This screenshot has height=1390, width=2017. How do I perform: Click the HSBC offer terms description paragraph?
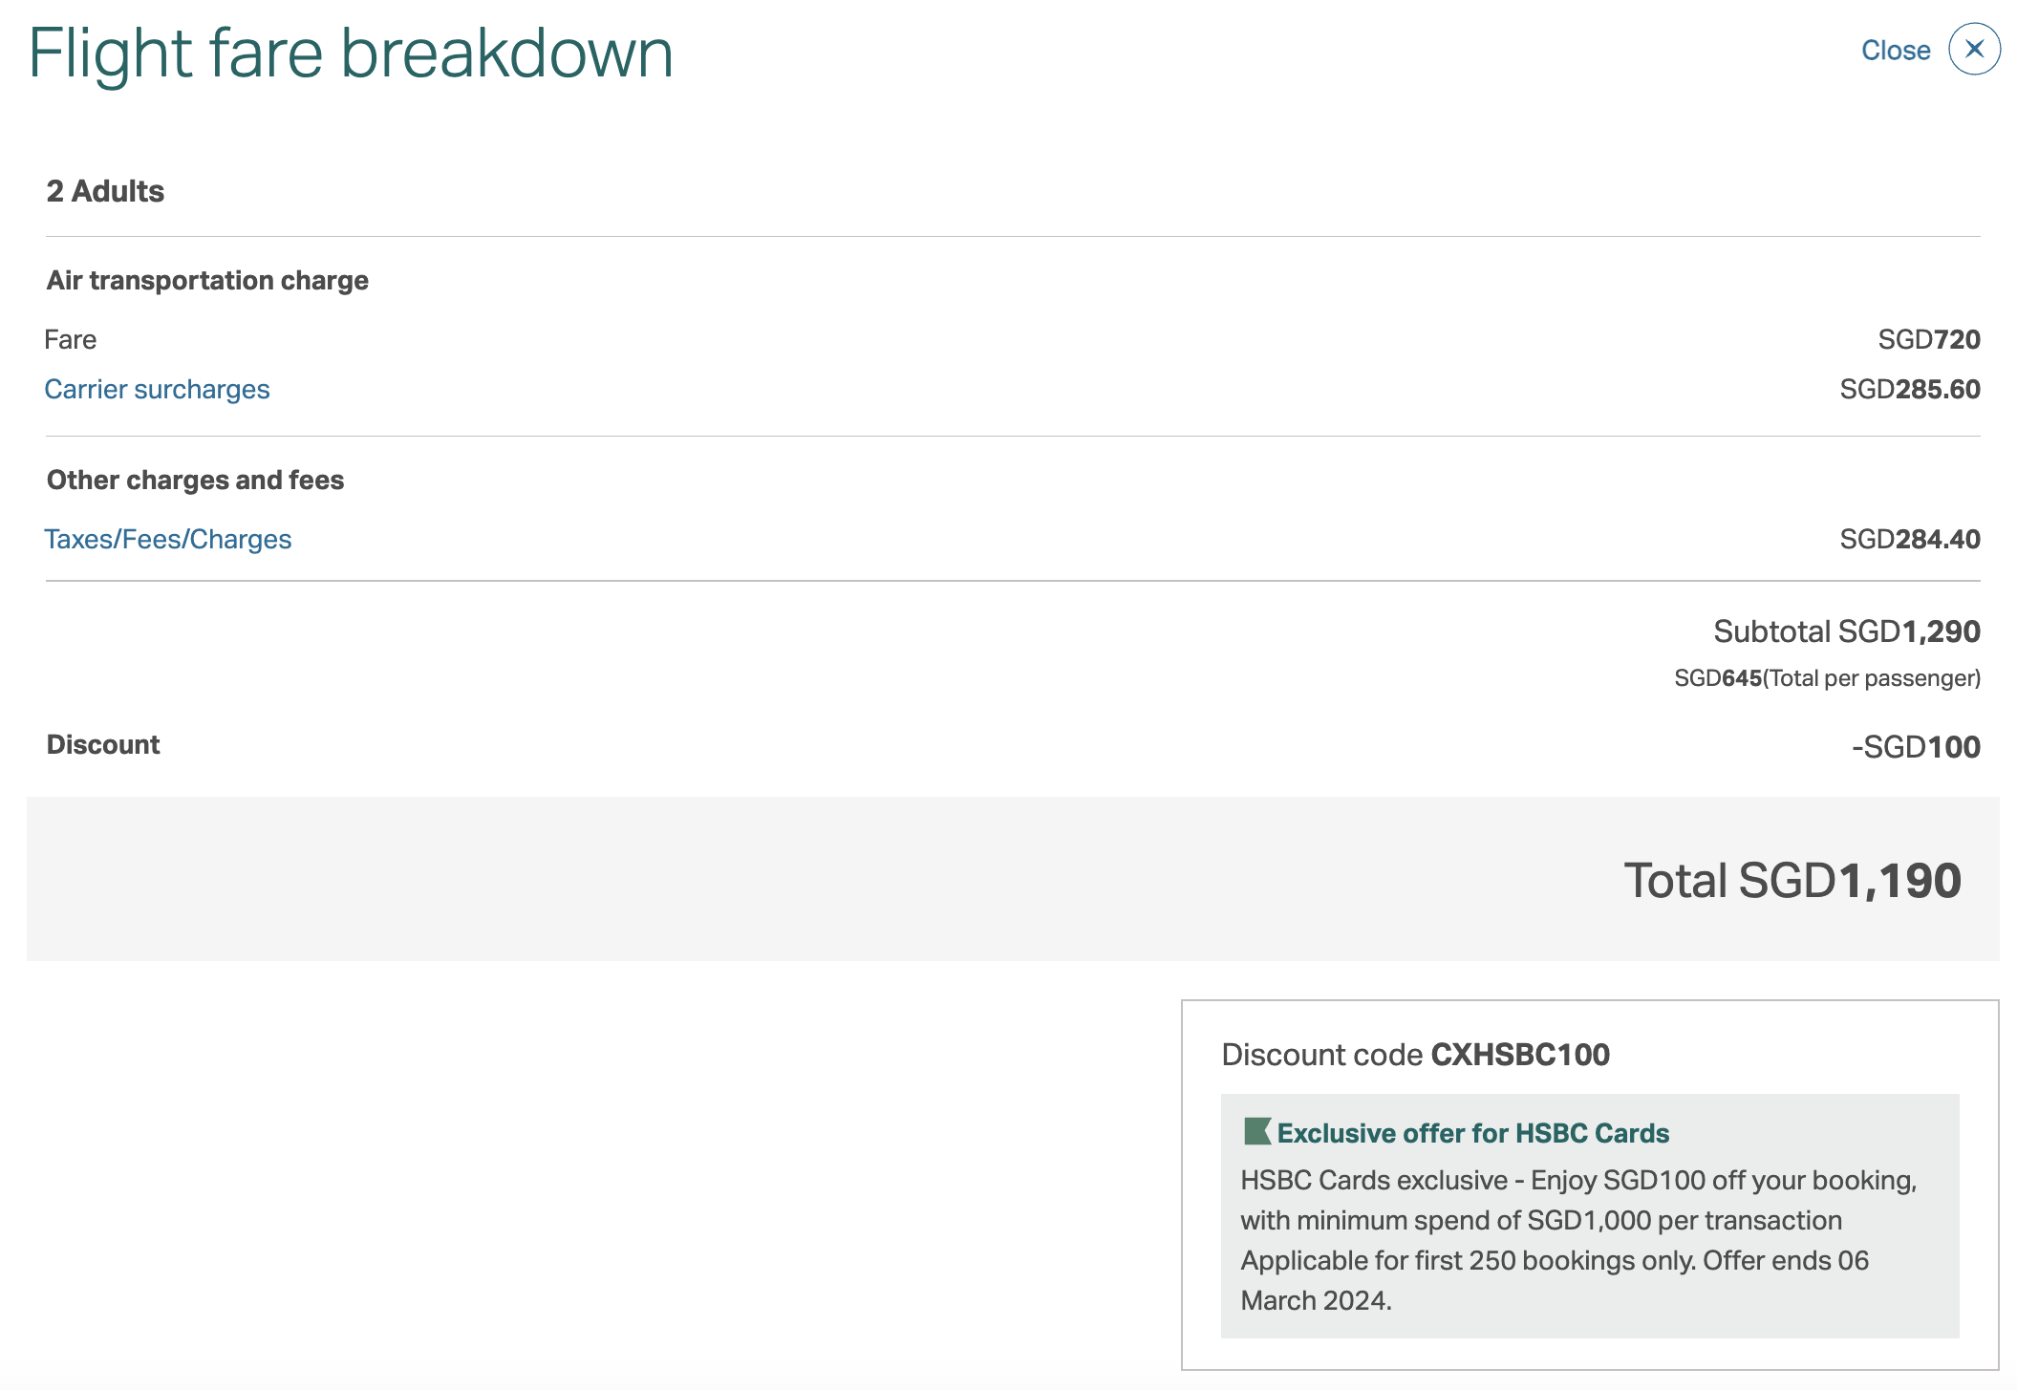[x=1577, y=1240]
